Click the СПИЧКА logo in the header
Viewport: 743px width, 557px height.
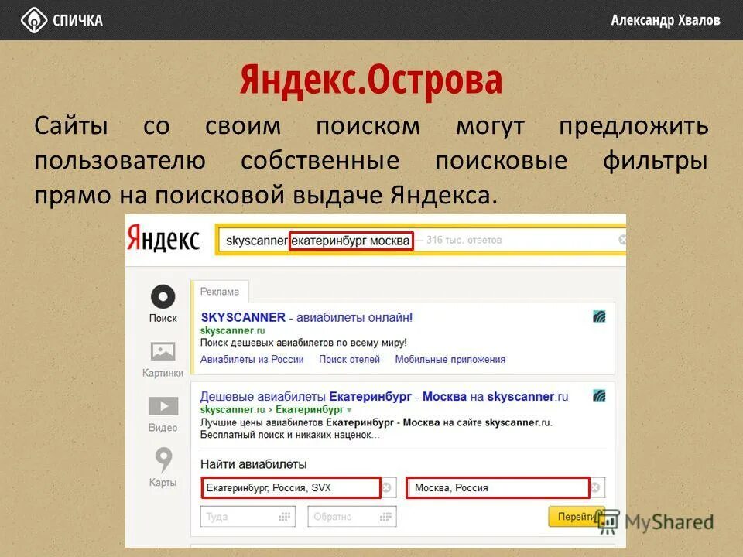(62, 19)
